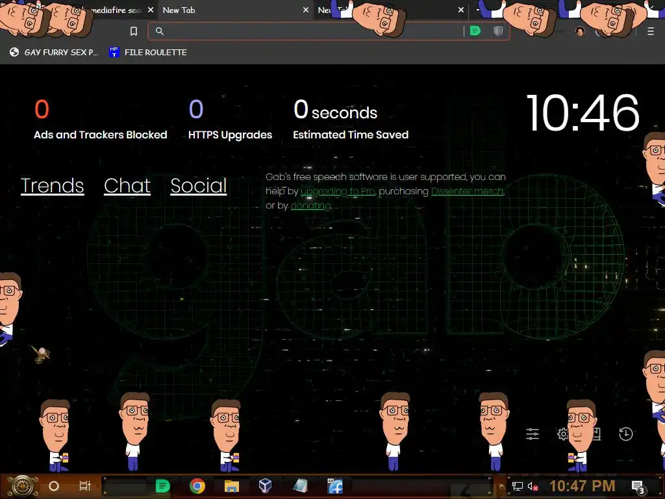
Task: Open bookmarks via the bottom-right page icon
Action: click(596, 433)
